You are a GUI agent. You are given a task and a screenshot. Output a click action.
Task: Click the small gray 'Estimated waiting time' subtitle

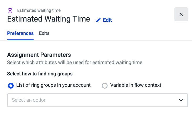tap(39, 11)
